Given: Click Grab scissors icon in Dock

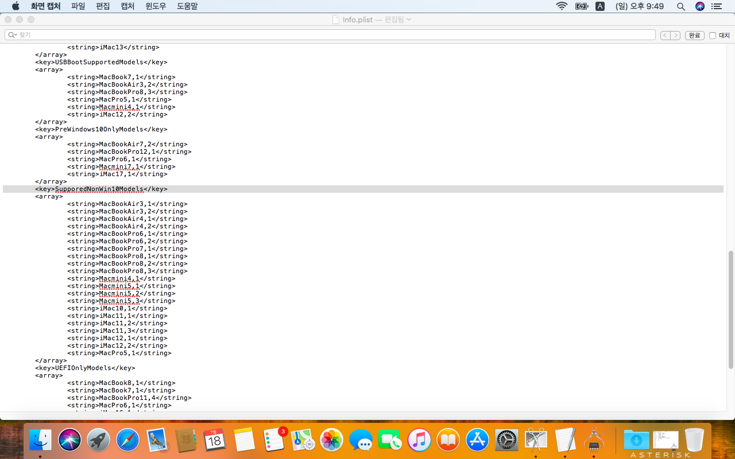Looking at the screenshot, I should 536,441.
